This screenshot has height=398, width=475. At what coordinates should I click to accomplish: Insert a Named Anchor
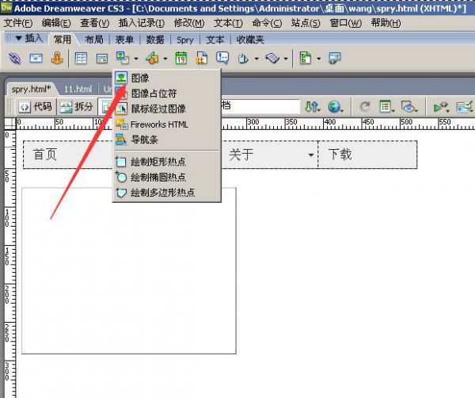click(x=57, y=58)
